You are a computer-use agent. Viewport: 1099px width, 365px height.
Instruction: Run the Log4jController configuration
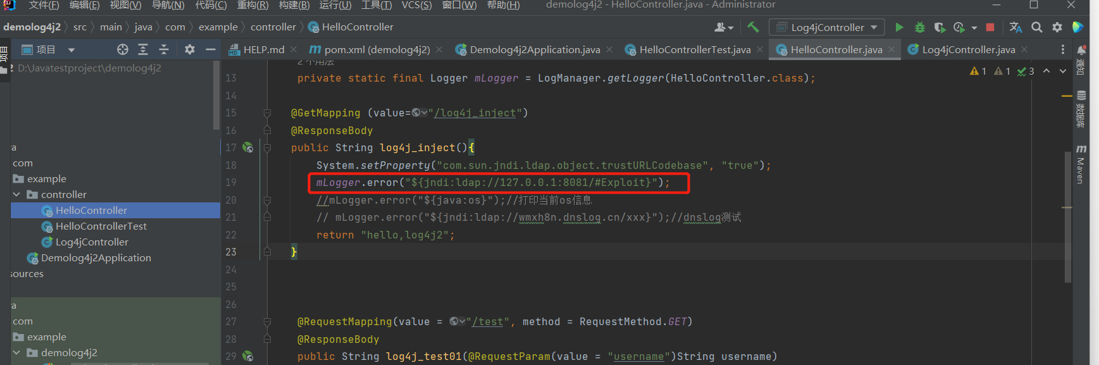(x=899, y=27)
